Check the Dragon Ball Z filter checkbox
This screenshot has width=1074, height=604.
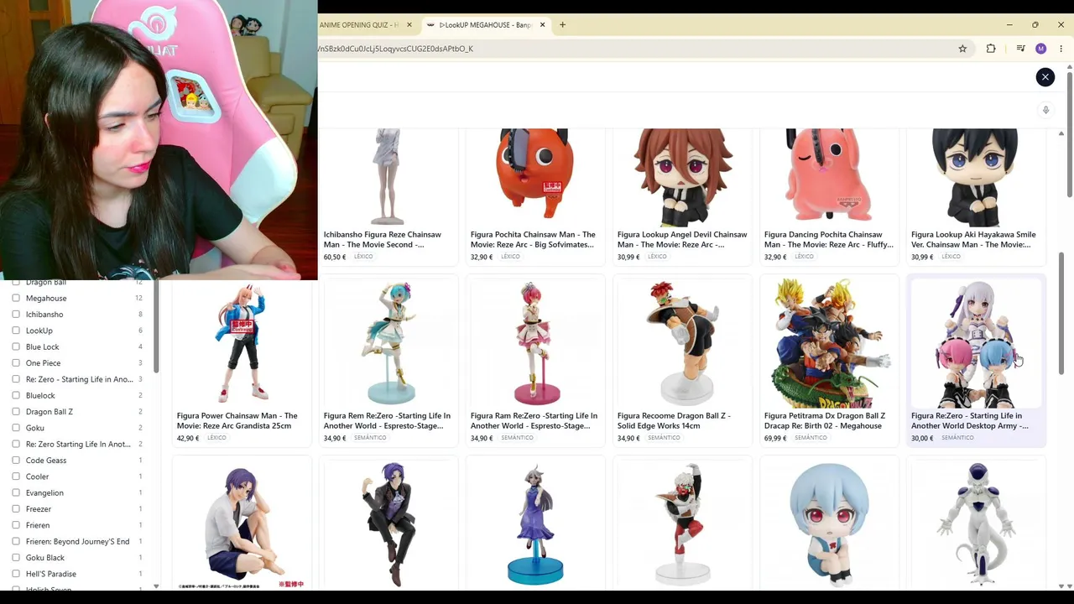(16, 412)
